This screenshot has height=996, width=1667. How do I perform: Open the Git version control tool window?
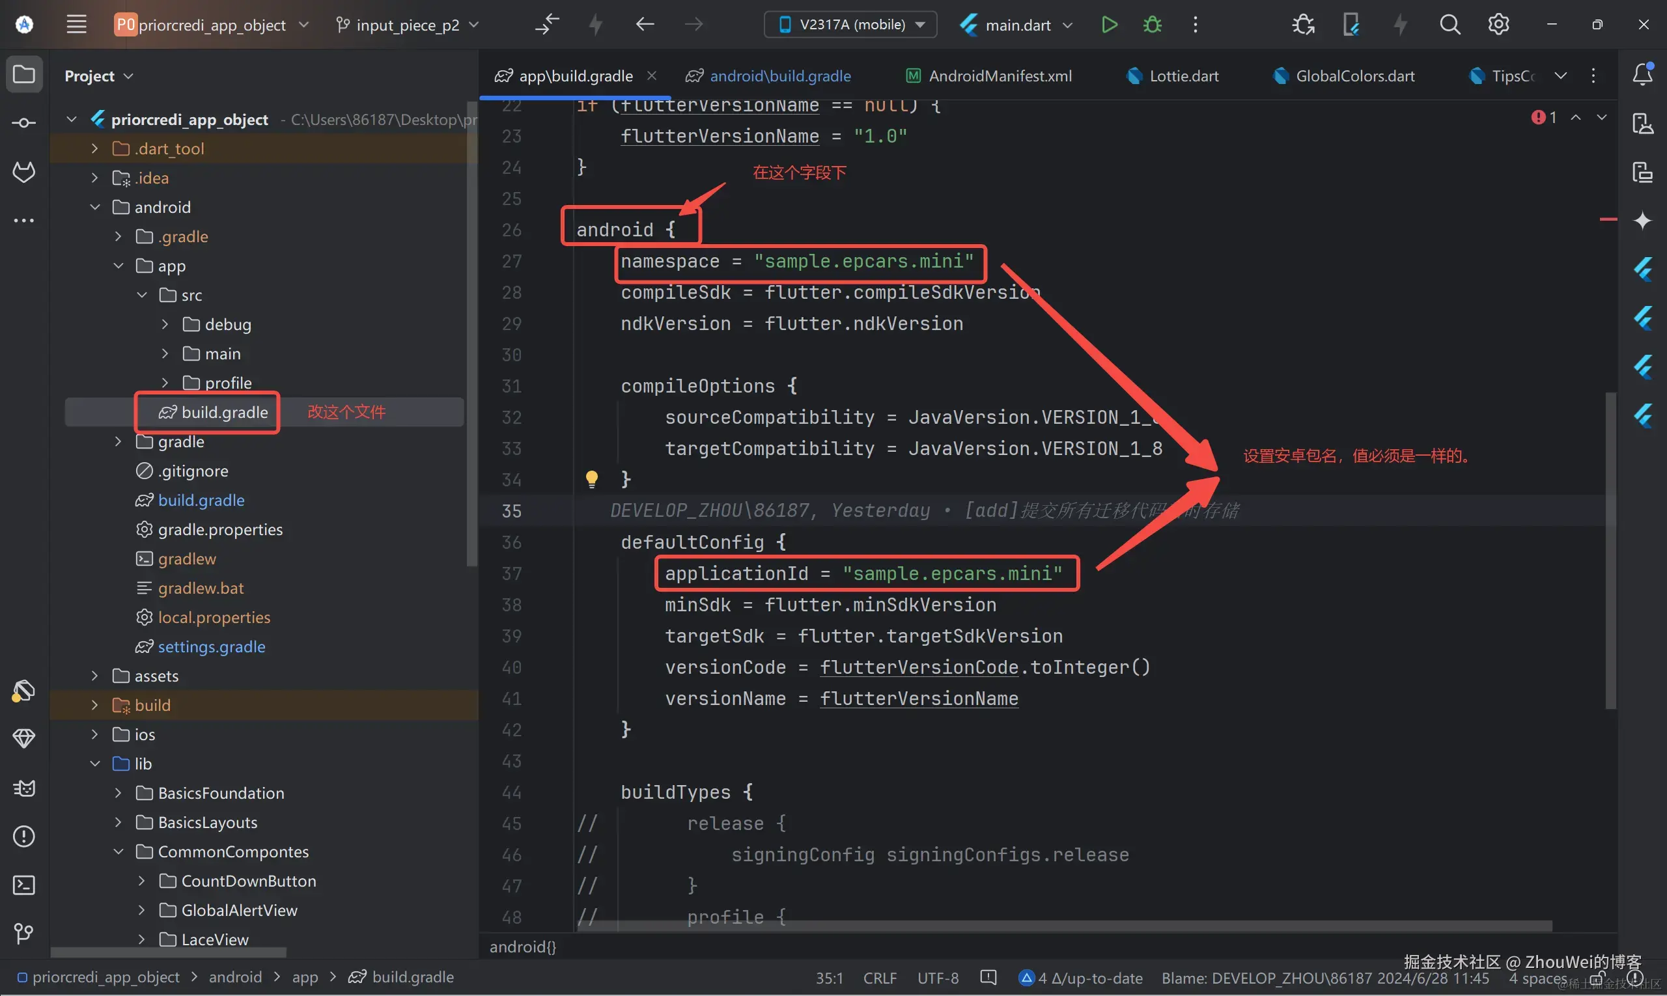point(24,934)
